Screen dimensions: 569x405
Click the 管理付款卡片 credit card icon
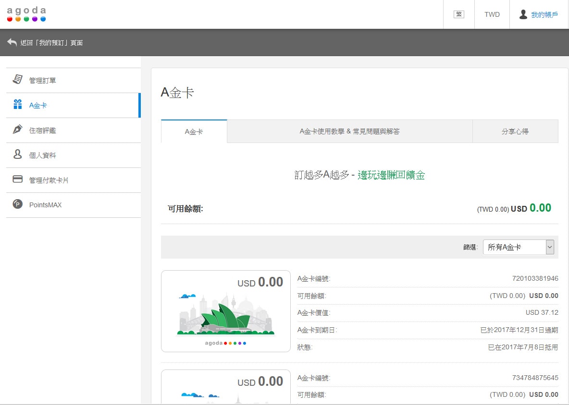tap(17, 179)
